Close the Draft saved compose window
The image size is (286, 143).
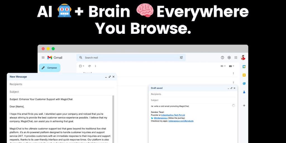tap(234, 88)
